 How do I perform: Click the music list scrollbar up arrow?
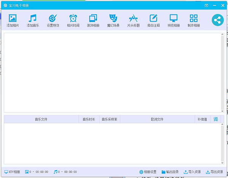click(x=222, y=124)
